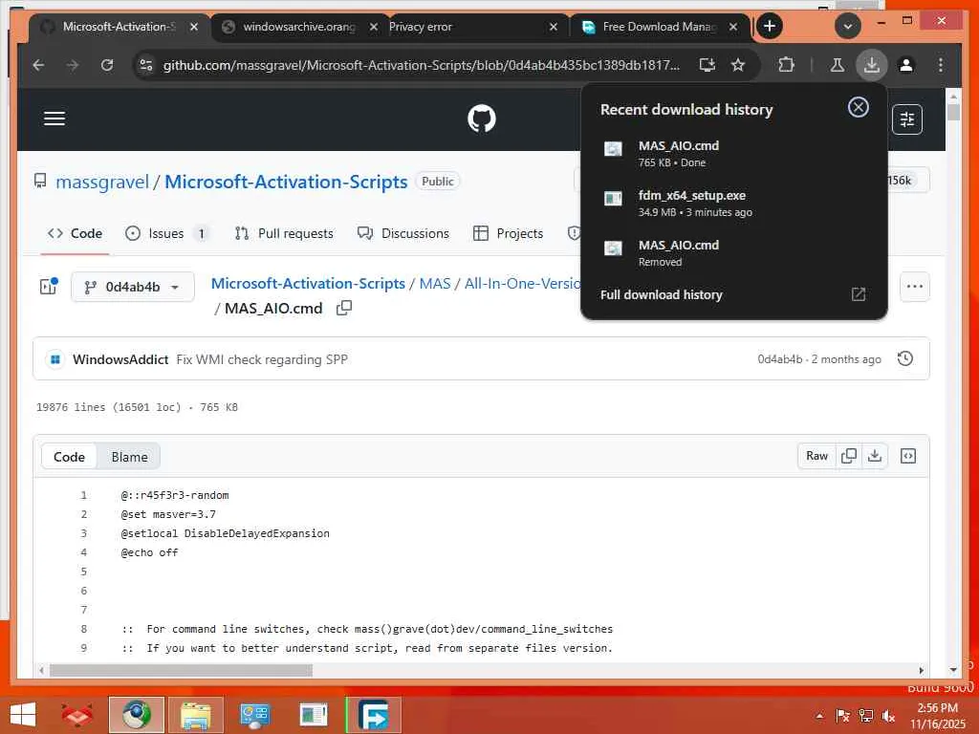Copy raw file contents
This screenshot has height=734, width=979.
click(x=849, y=456)
